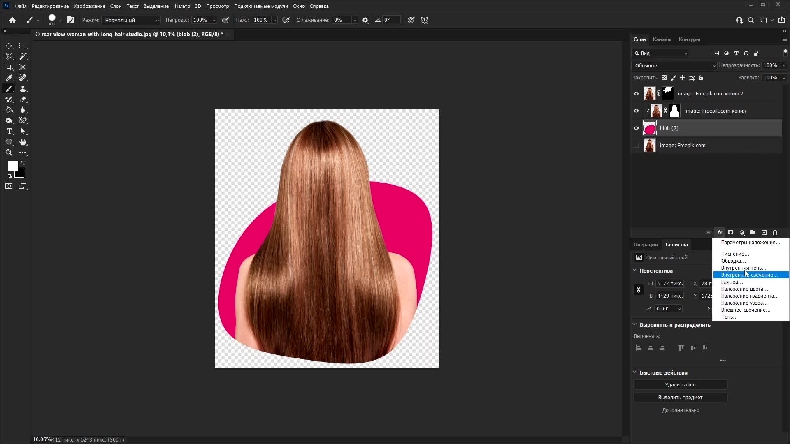Create new group with folder icon

(x=753, y=233)
